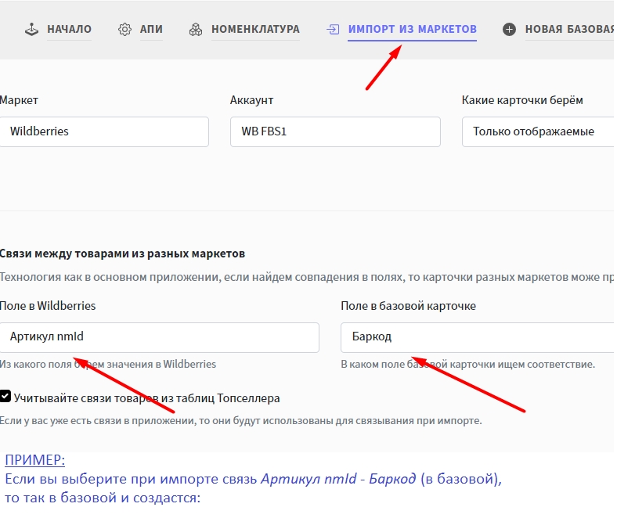Screen dimensions: 617x518
Task: Click the underlined ПРИМЕР text
Action: tap(34, 460)
